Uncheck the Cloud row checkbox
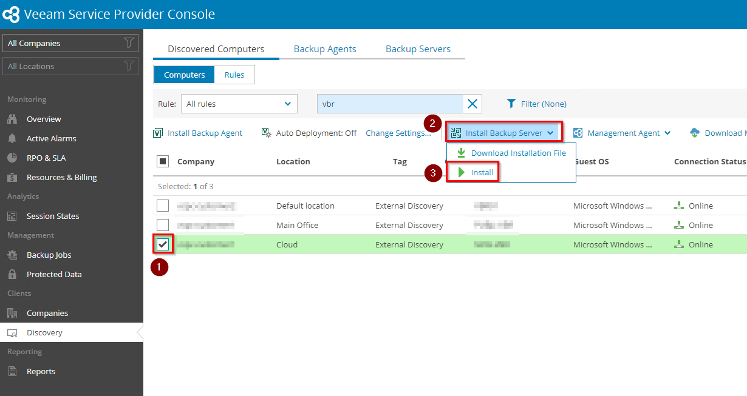747x396 pixels. (163, 244)
